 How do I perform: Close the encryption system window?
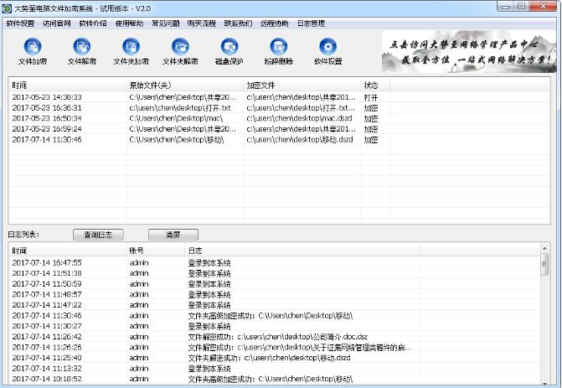click(543, 7)
